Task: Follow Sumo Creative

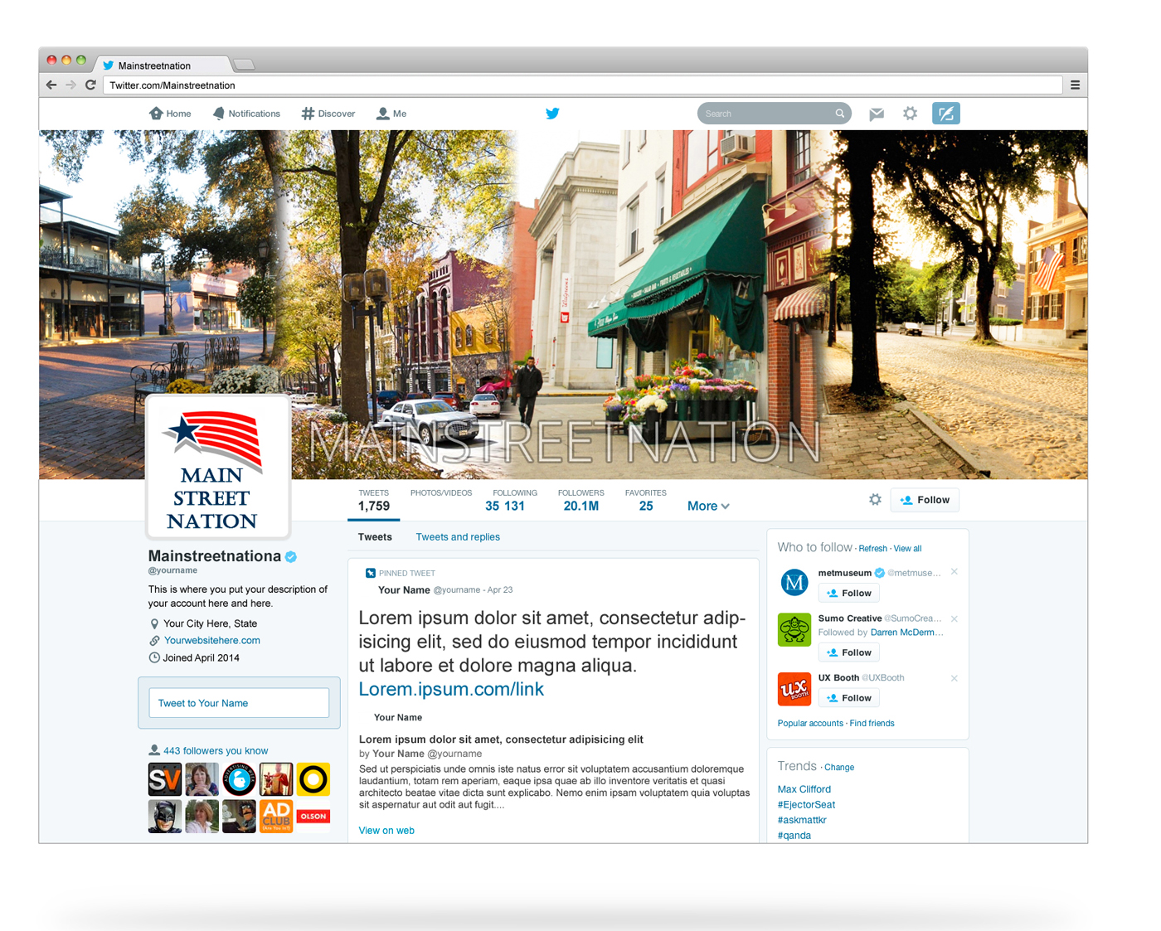Action: click(x=849, y=652)
